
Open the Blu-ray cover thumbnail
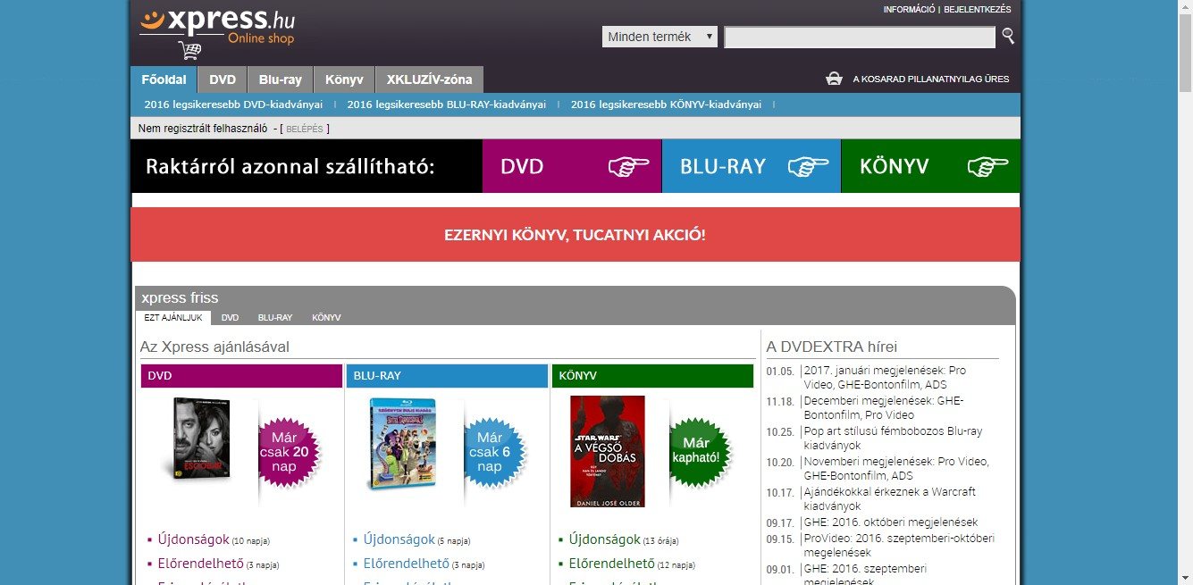pyautogui.click(x=401, y=444)
